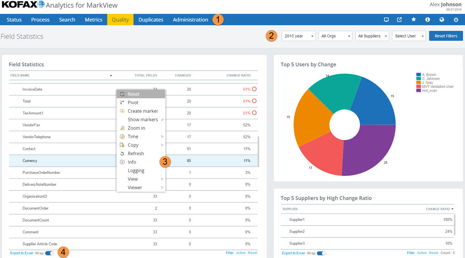465x258 pixels.
Task: Click red circle alert beside InvoiceDate ratio
Action: pos(255,89)
